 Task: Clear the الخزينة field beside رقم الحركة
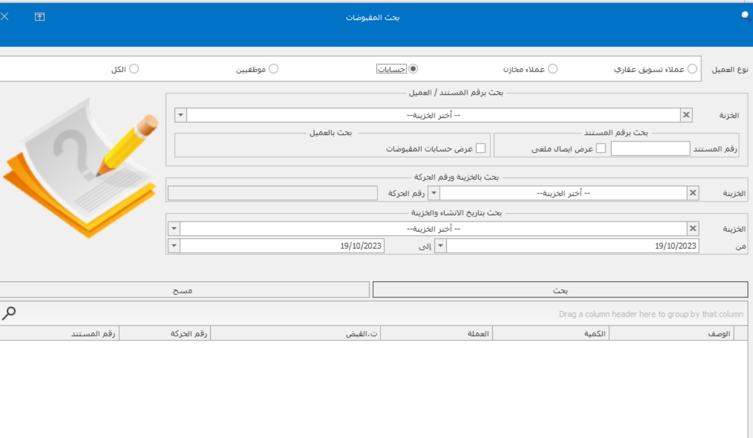[693, 193]
